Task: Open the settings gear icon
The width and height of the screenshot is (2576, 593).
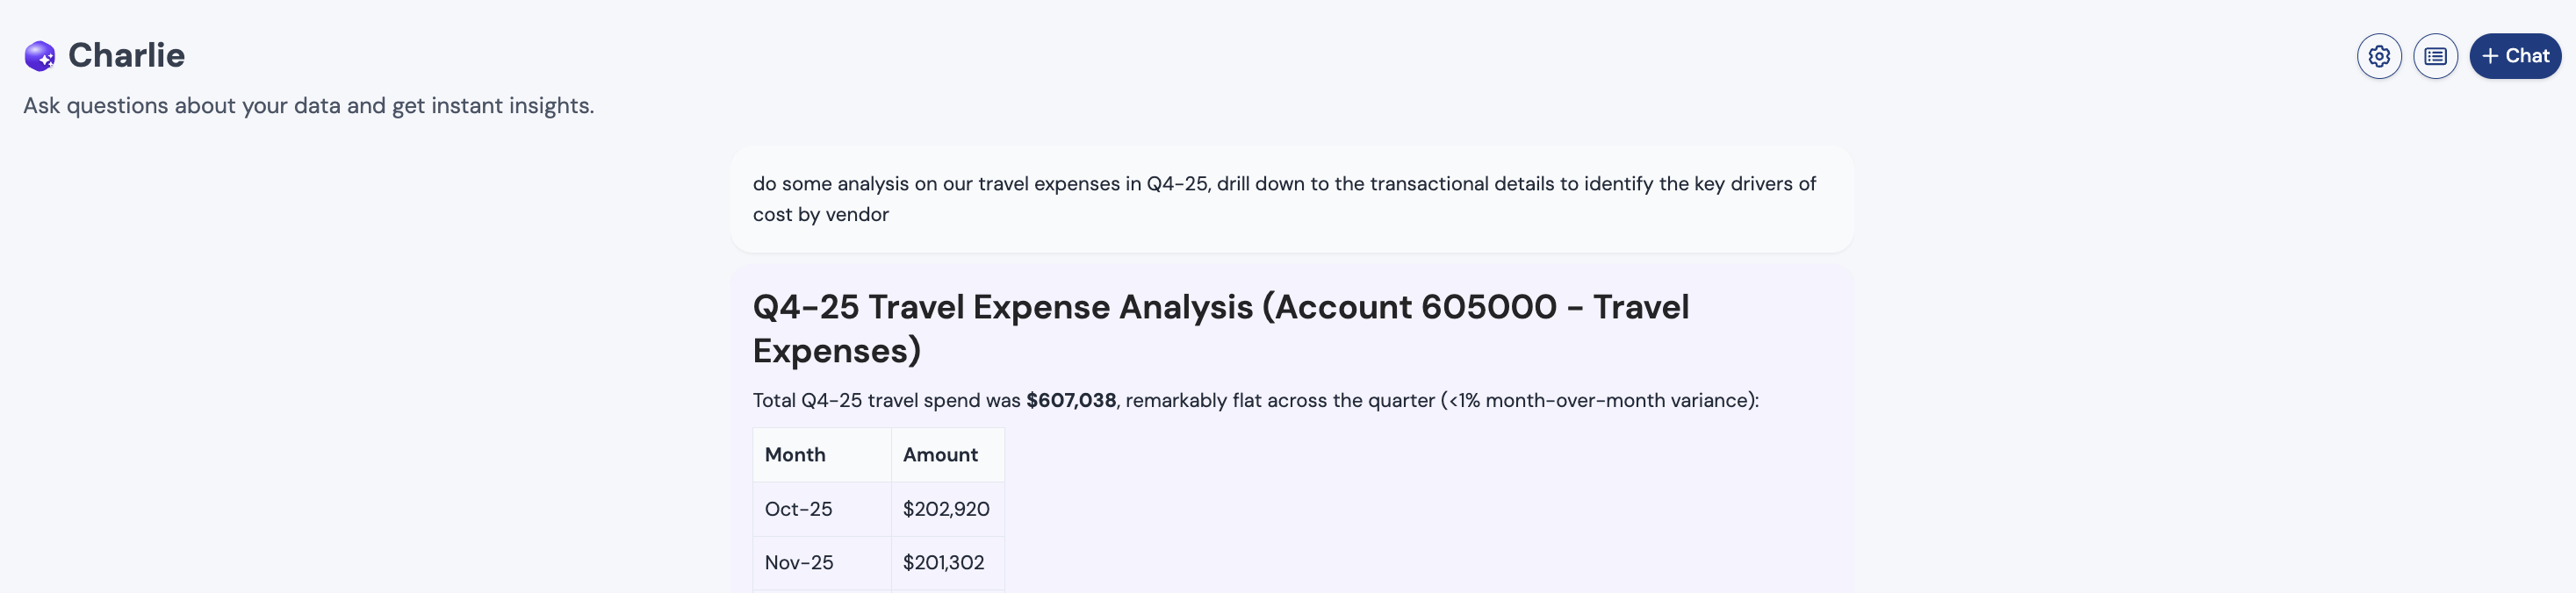Action: (2379, 56)
